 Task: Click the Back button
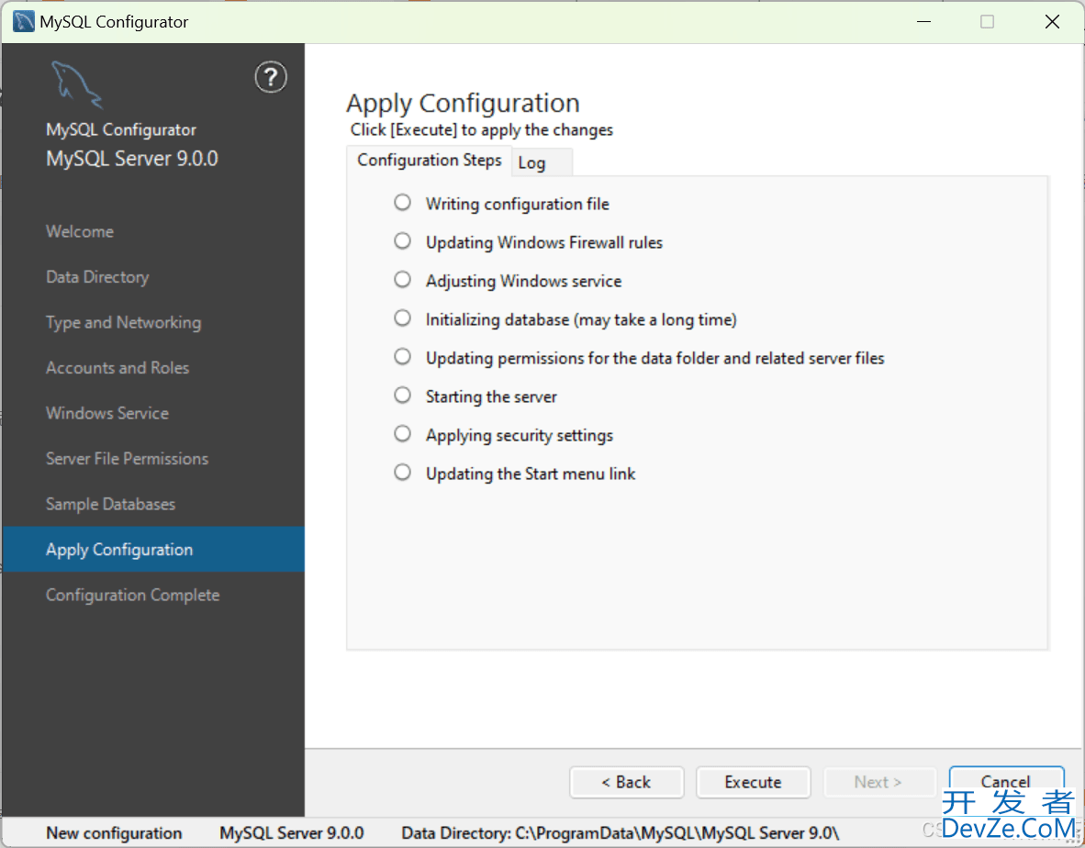[x=627, y=782]
